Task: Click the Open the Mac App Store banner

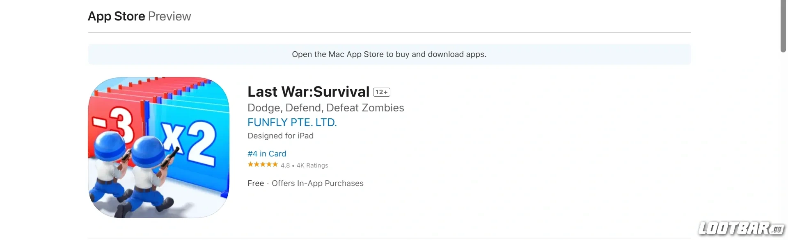Action: [x=389, y=54]
